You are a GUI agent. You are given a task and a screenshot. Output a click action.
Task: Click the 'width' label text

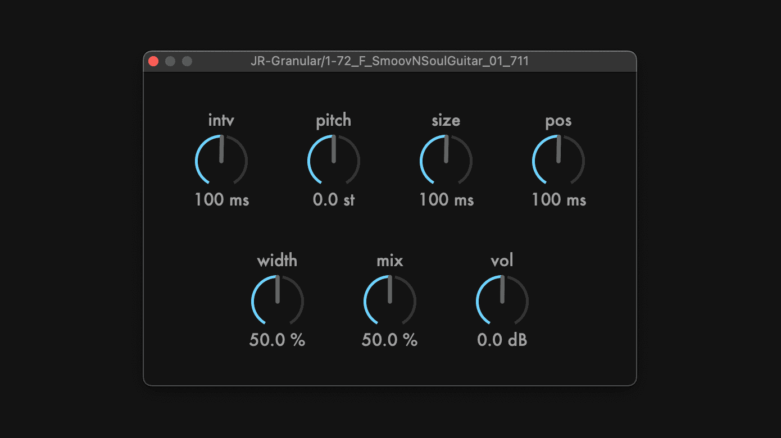pyautogui.click(x=277, y=261)
